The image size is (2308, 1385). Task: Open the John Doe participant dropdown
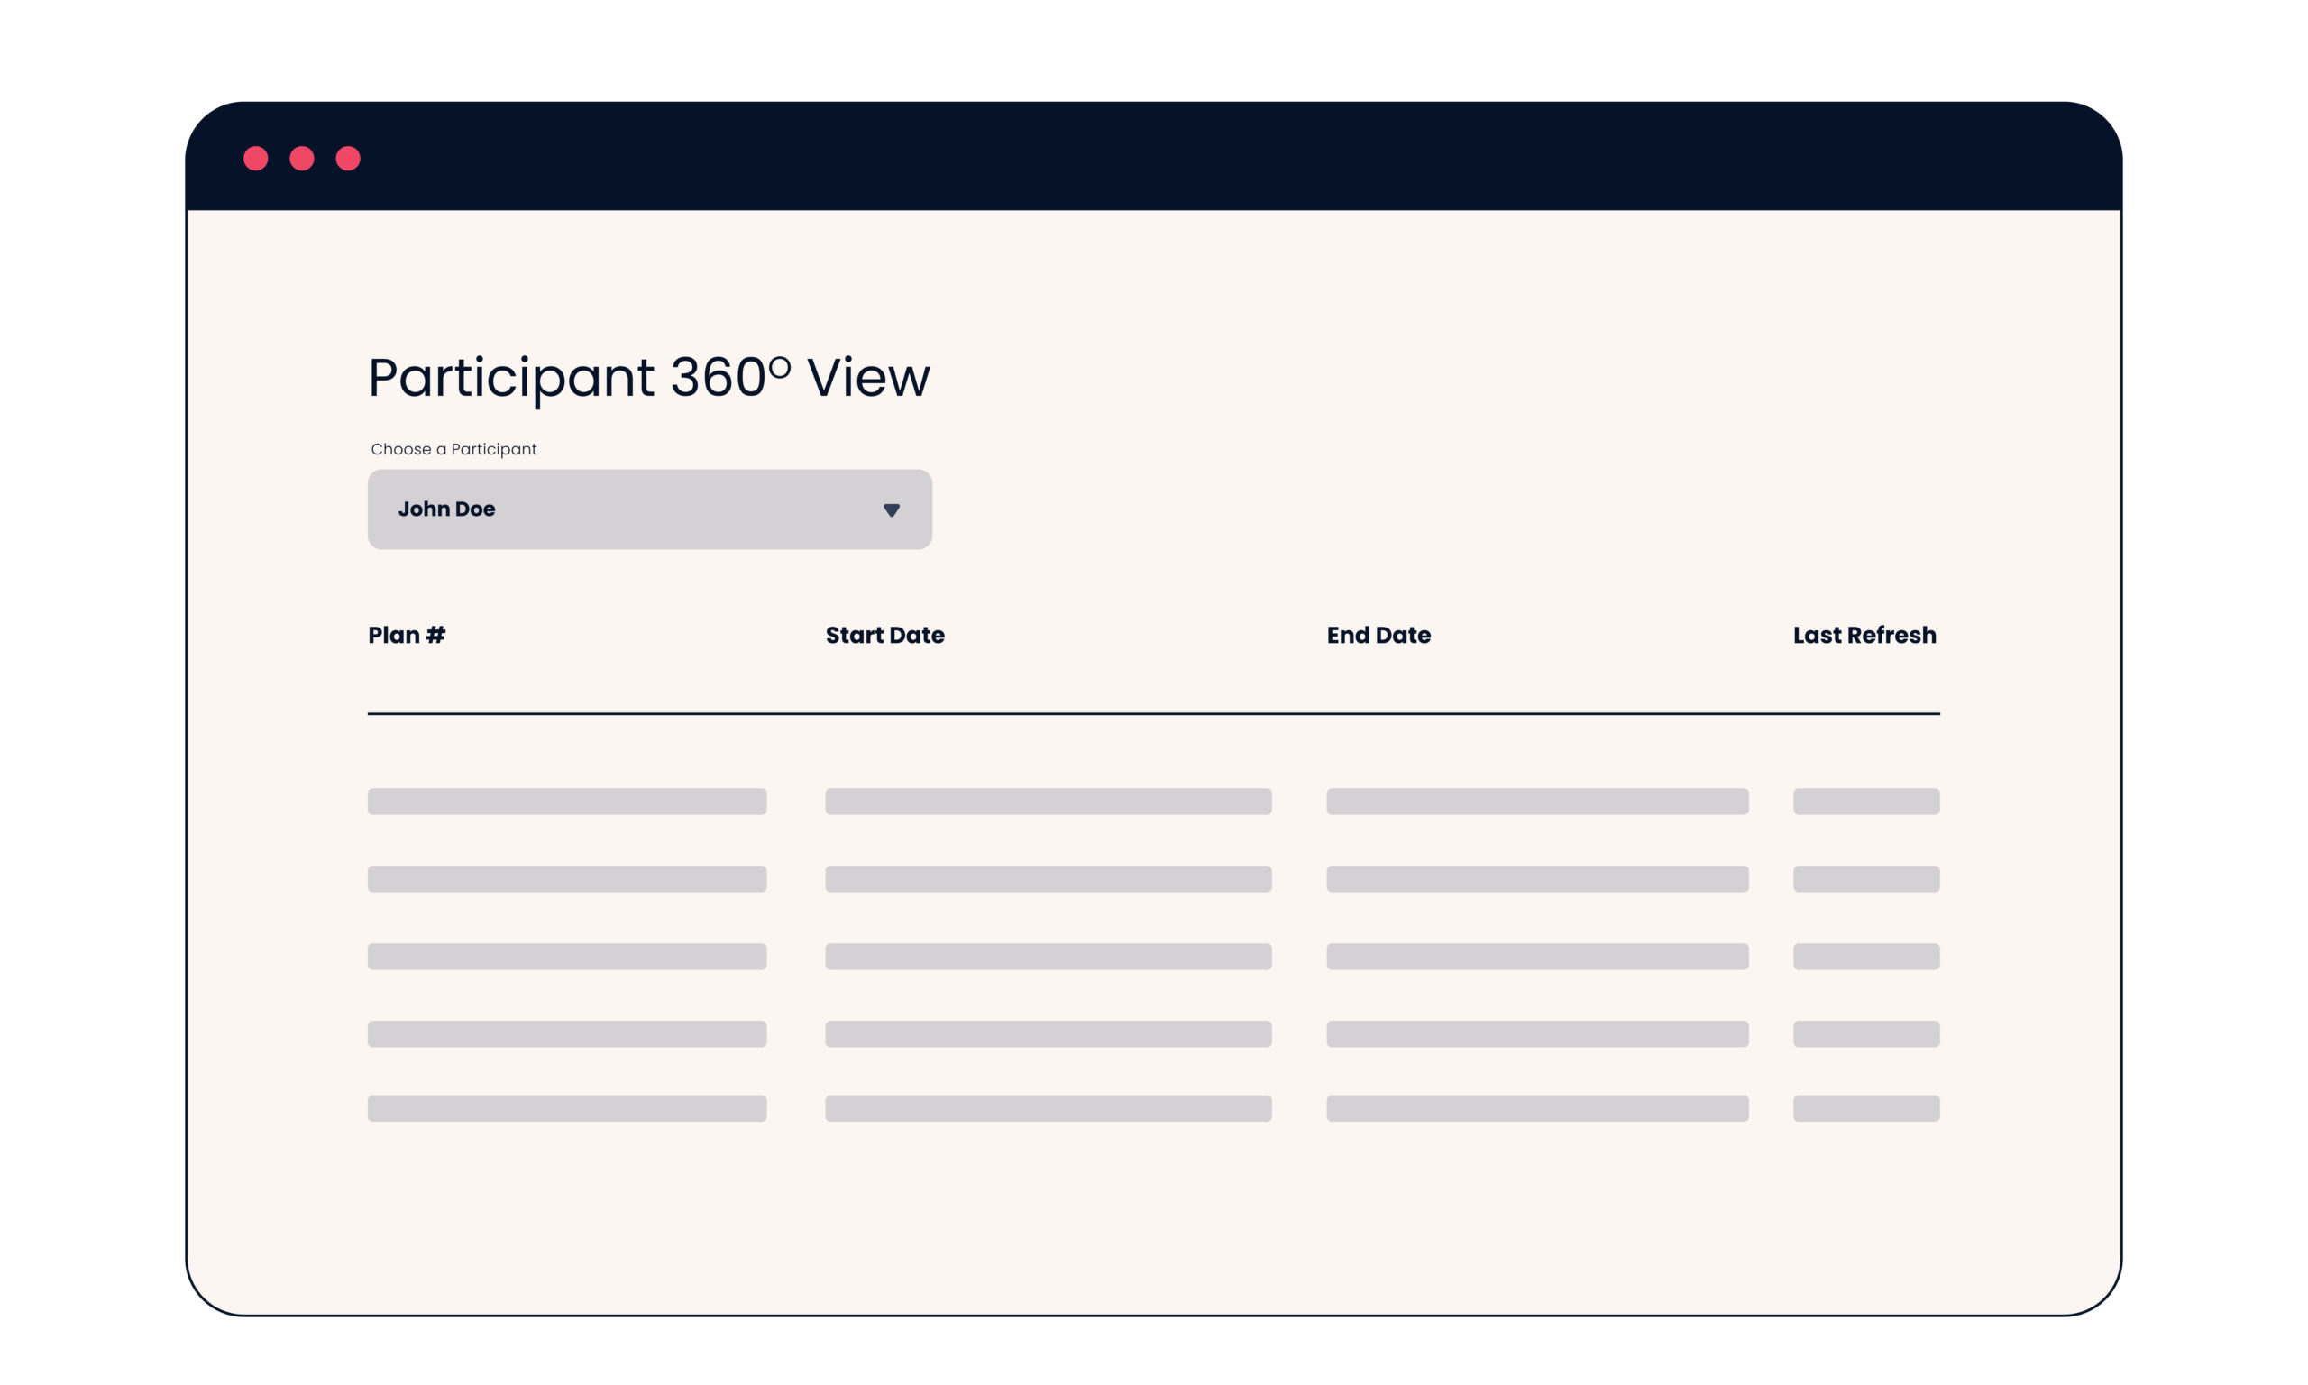[649, 509]
